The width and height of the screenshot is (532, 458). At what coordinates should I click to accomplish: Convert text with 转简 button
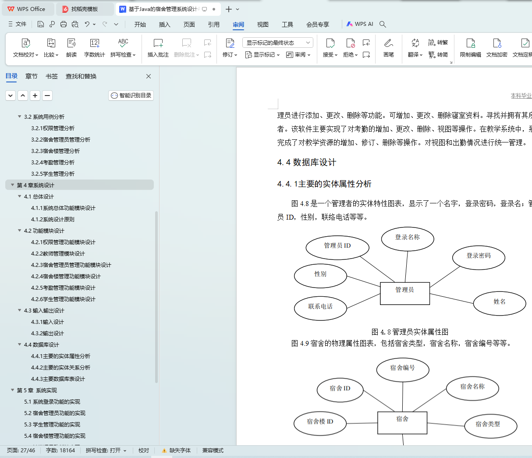click(438, 55)
